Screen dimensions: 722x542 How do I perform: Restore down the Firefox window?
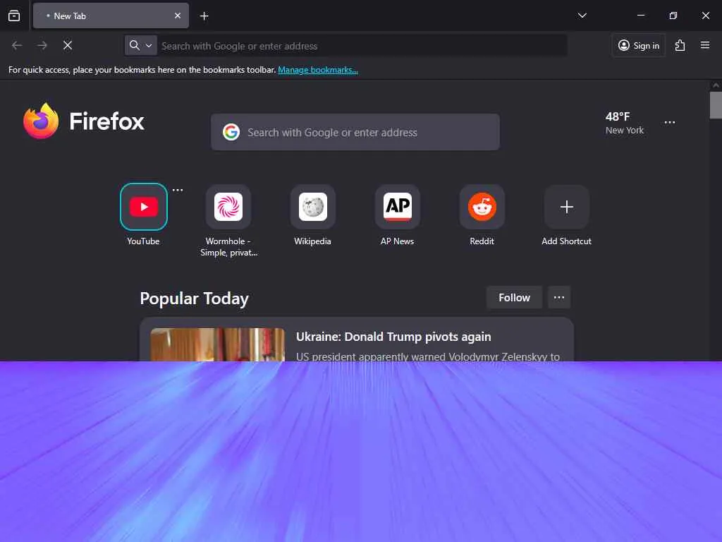click(673, 16)
